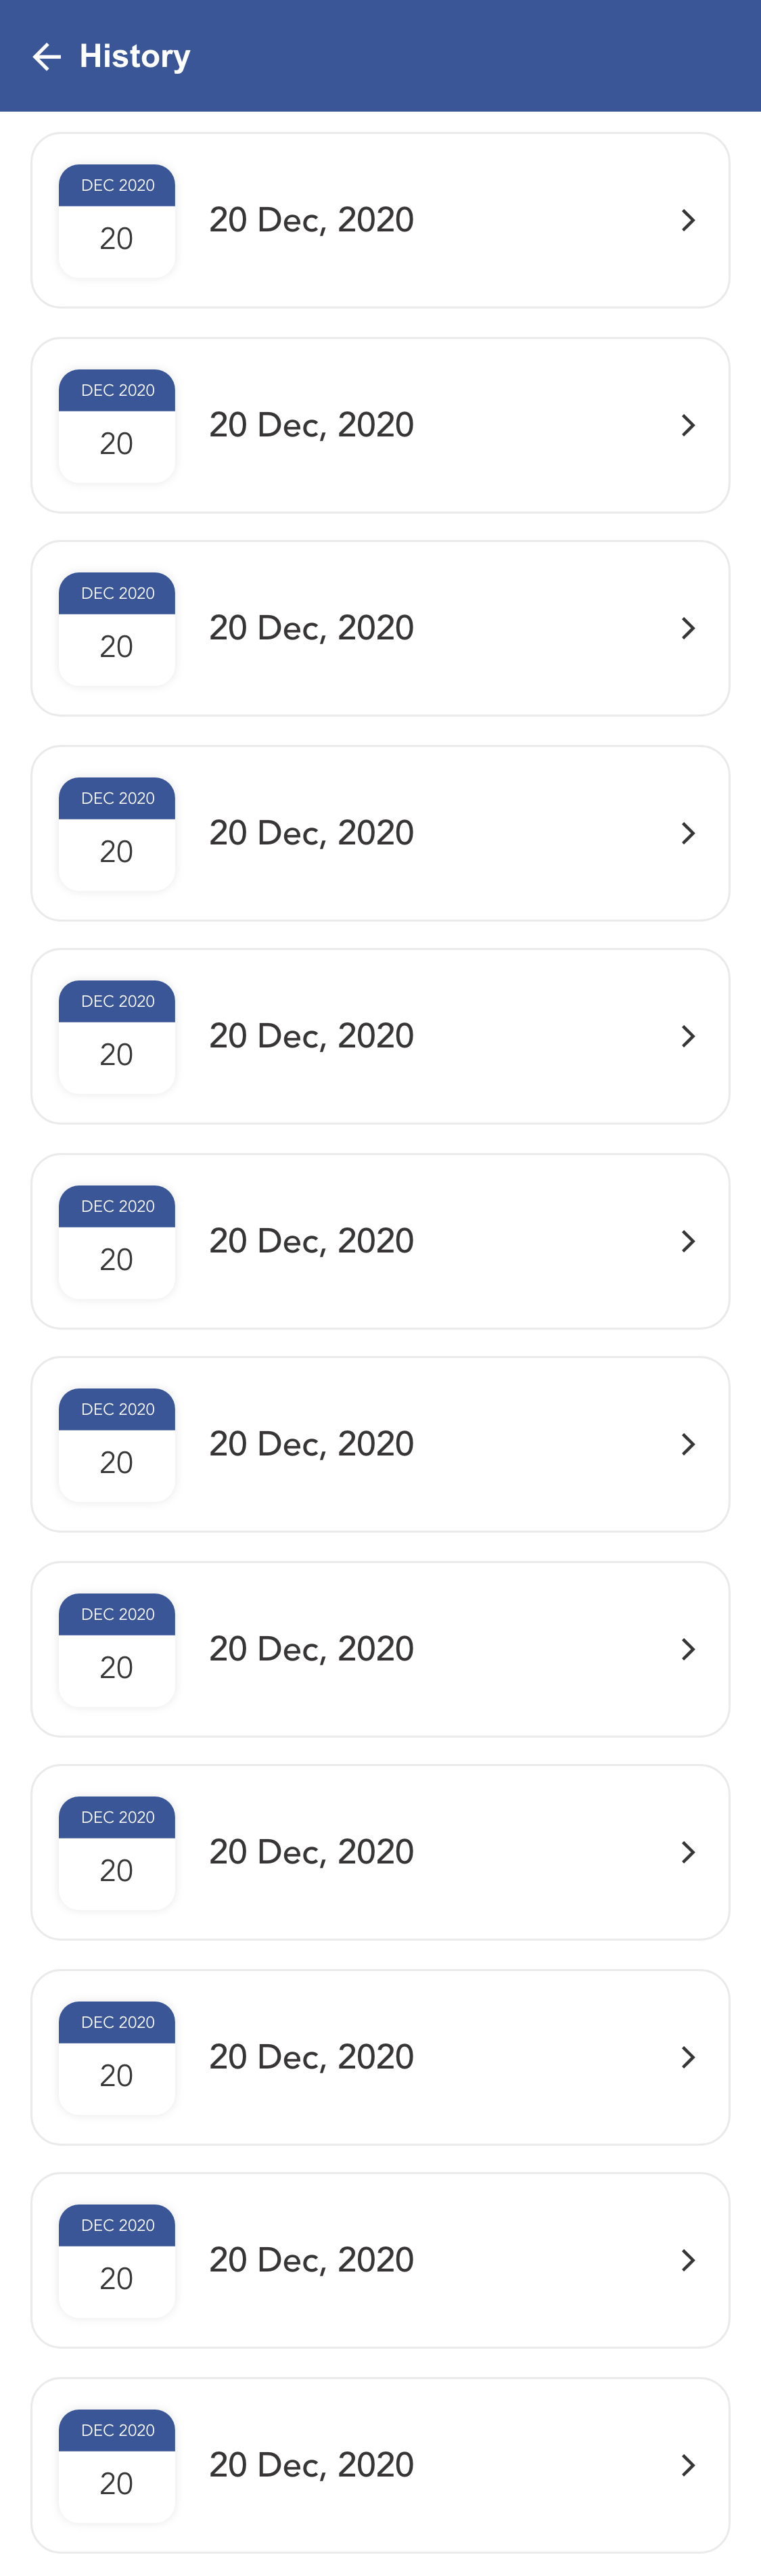Open the sixth entry's "20 Dec, 2020" label
761x2576 pixels.
pyautogui.click(x=311, y=1241)
